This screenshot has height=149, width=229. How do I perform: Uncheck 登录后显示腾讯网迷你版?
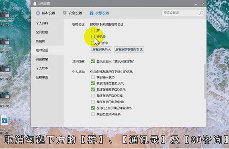point(93,61)
